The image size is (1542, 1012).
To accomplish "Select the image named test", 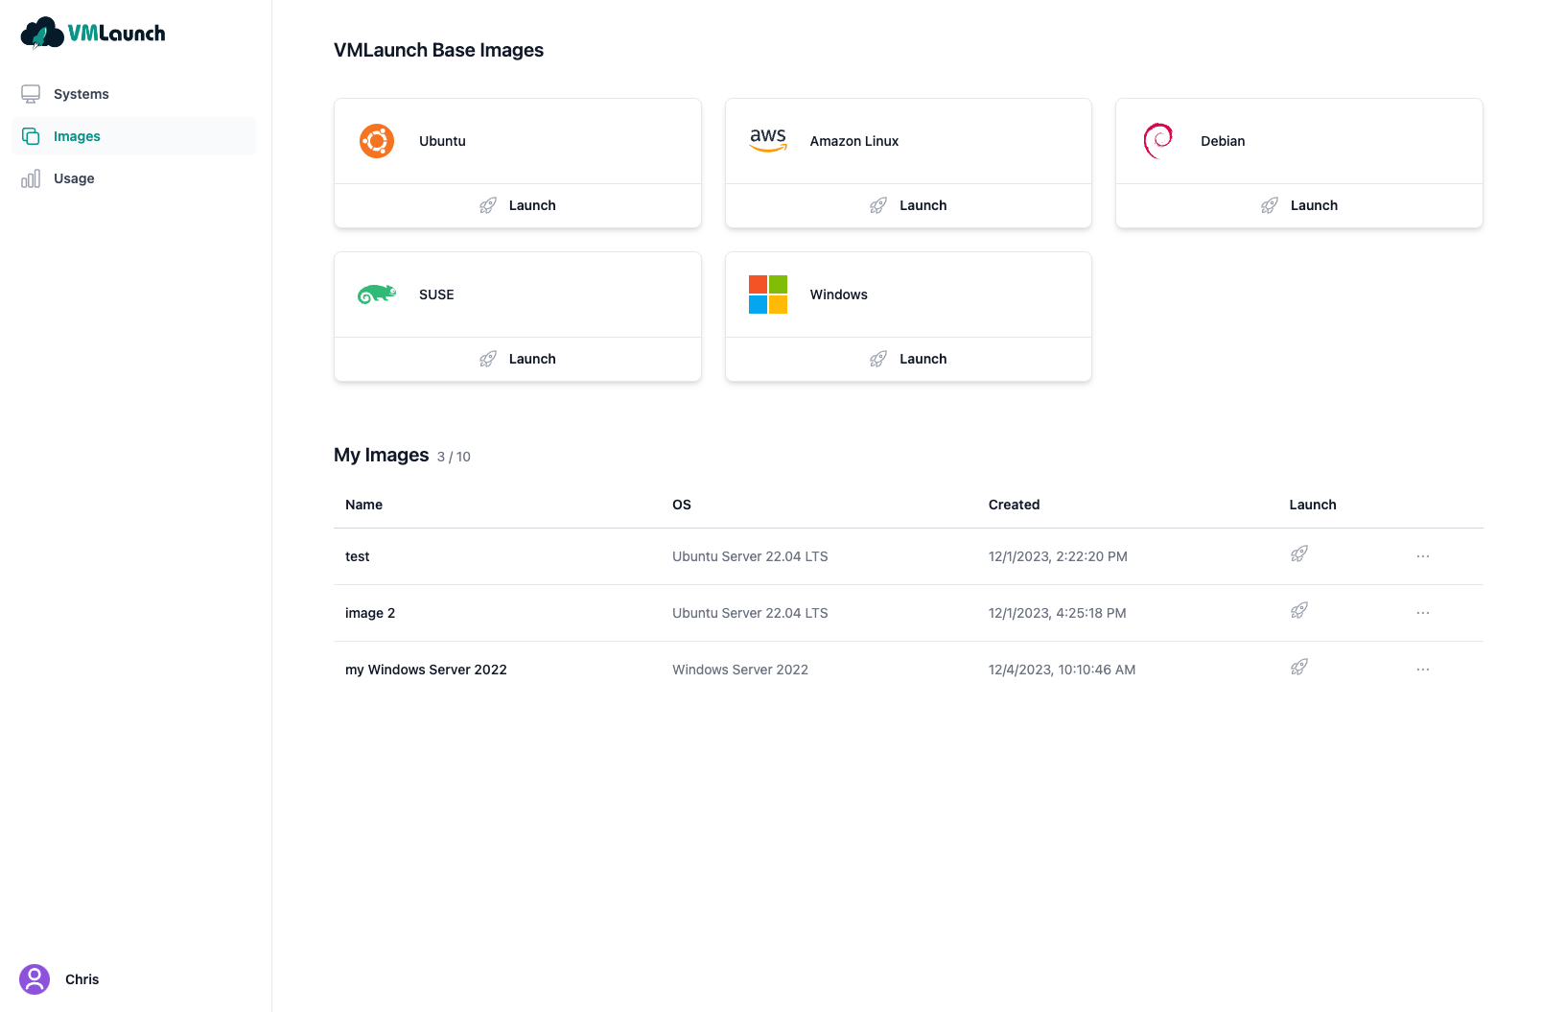I will 358,556.
